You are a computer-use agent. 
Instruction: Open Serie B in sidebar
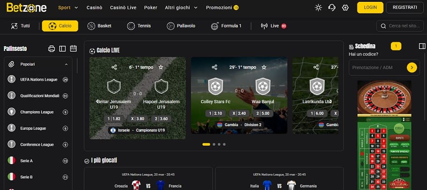tap(38, 177)
